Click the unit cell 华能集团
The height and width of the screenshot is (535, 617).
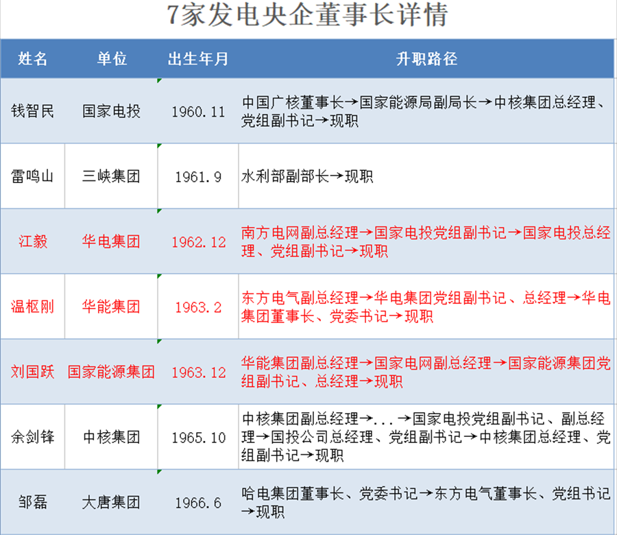click(x=111, y=307)
